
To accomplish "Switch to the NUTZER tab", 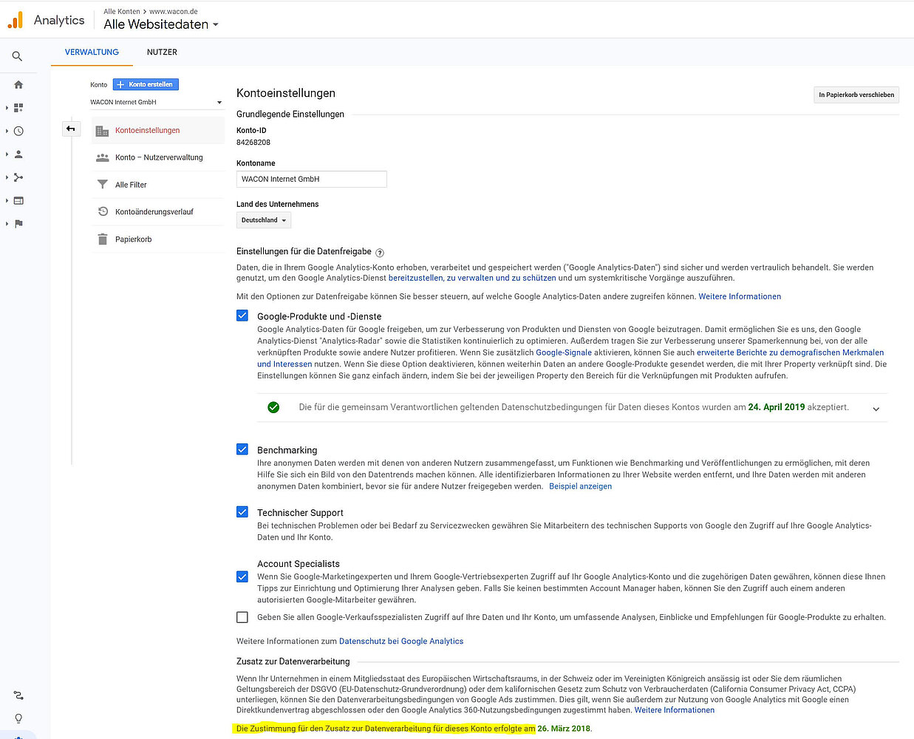I will [x=162, y=52].
